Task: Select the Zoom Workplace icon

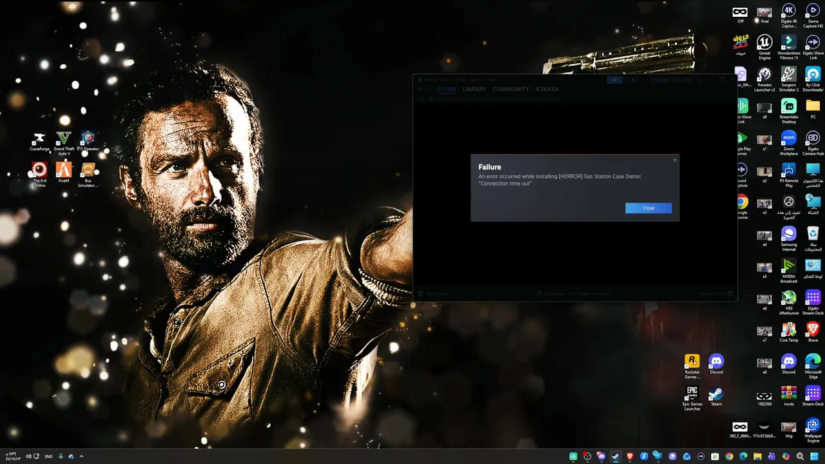Action: pyautogui.click(x=789, y=143)
